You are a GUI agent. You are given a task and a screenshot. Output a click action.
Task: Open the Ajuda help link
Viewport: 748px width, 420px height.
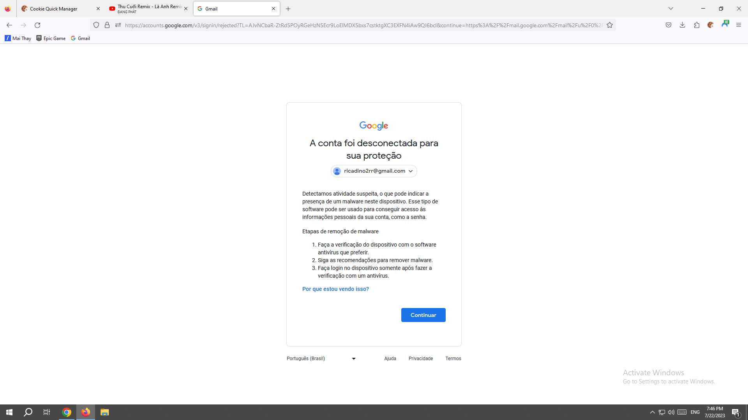tap(390, 359)
